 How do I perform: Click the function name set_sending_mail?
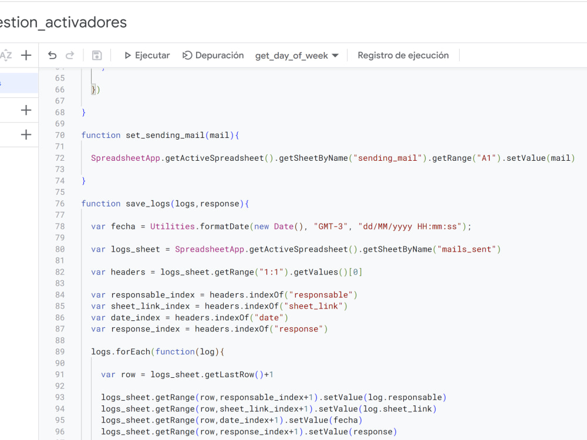pyautogui.click(x=165, y=135)
